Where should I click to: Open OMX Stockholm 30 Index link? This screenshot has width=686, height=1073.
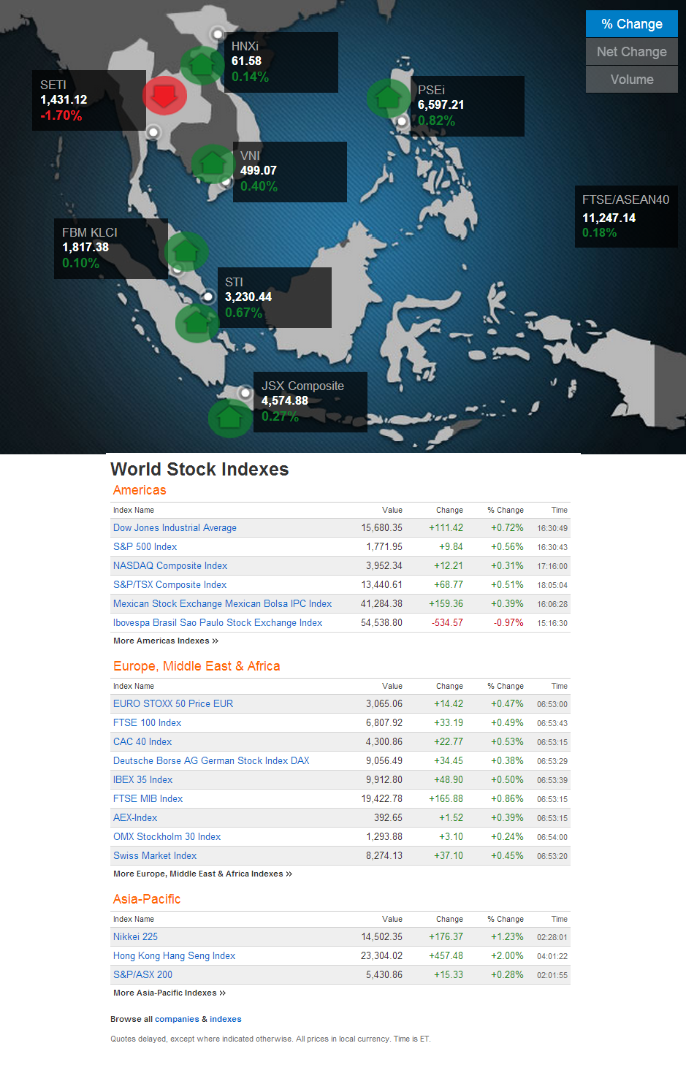click(x=167, y=837)
